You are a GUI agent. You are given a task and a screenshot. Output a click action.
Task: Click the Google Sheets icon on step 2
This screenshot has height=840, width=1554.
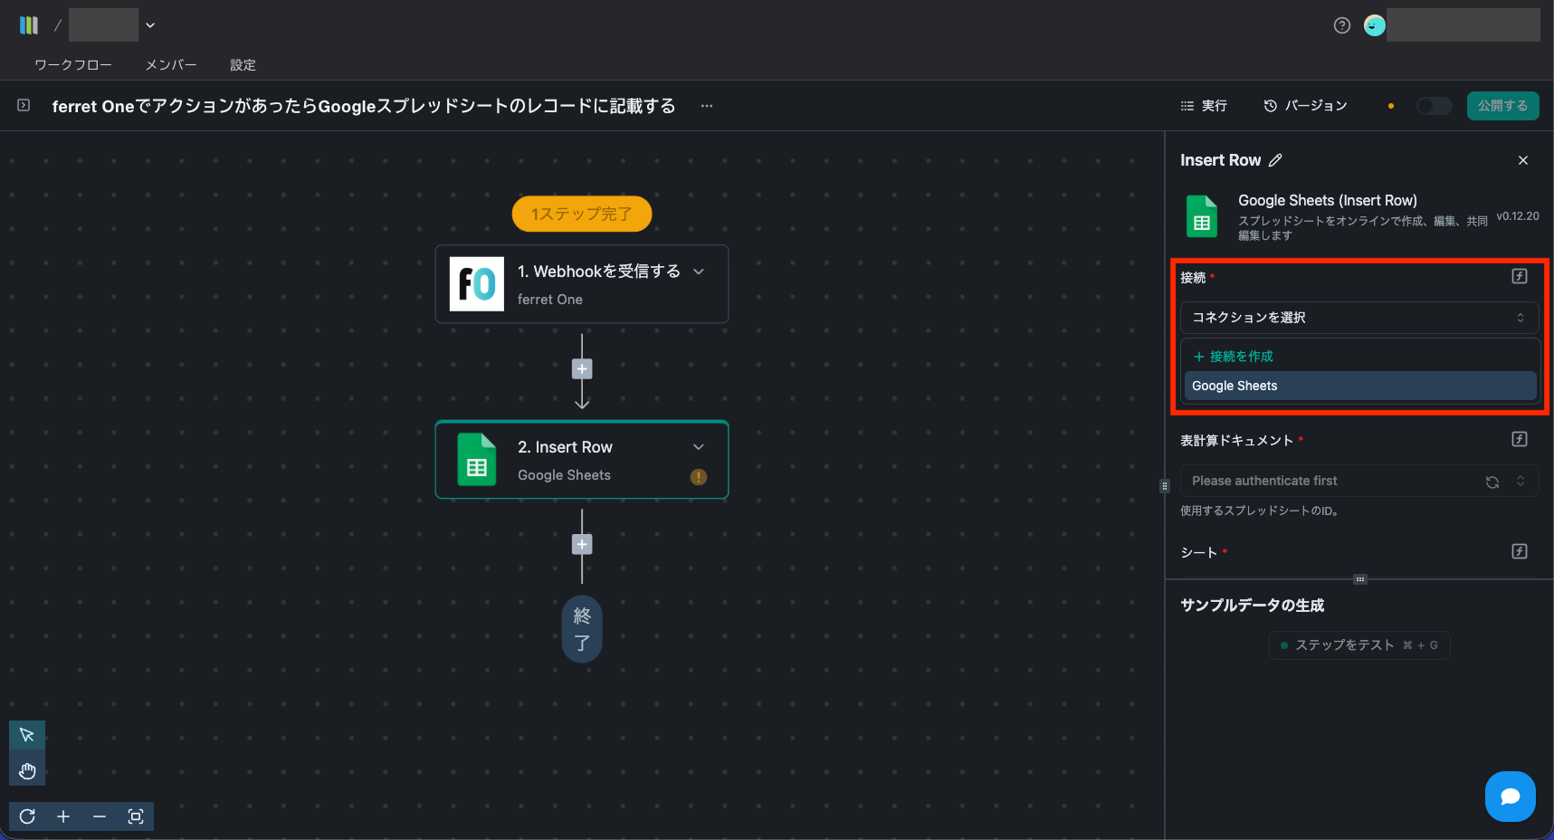pos(477,460)
